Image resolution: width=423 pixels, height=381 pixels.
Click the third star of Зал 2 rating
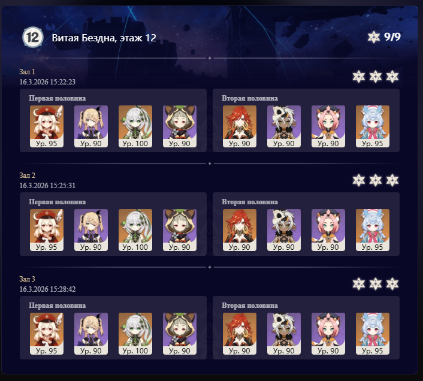[392, 180]
